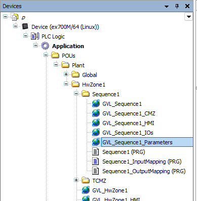
Task: Click the Plant folder icon
Action: (x=65, y=65)
